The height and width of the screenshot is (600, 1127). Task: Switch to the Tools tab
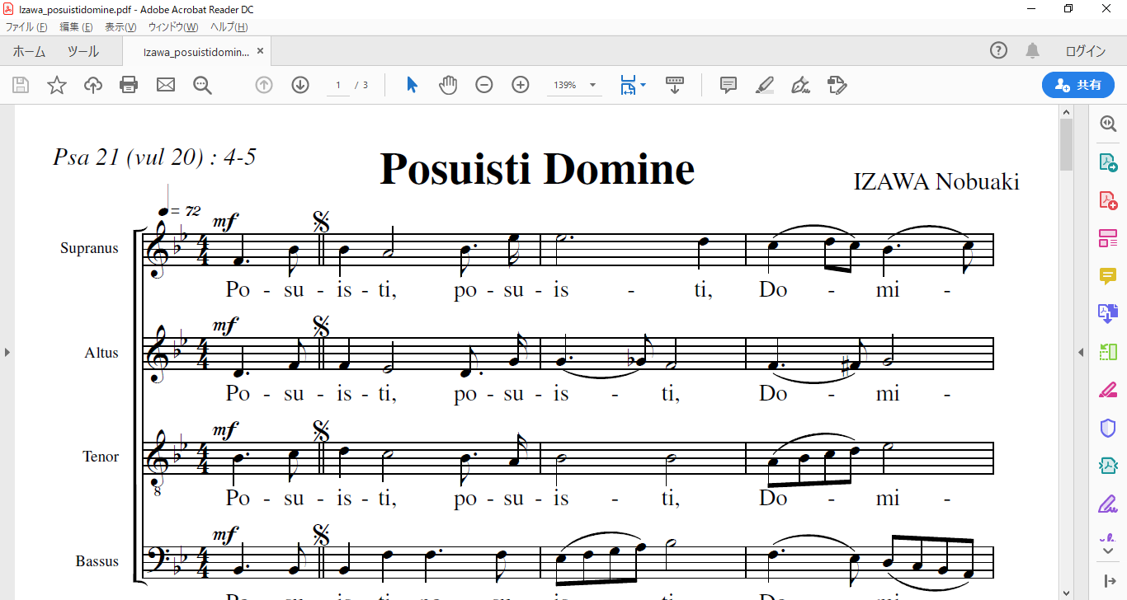tap(83, 51)
